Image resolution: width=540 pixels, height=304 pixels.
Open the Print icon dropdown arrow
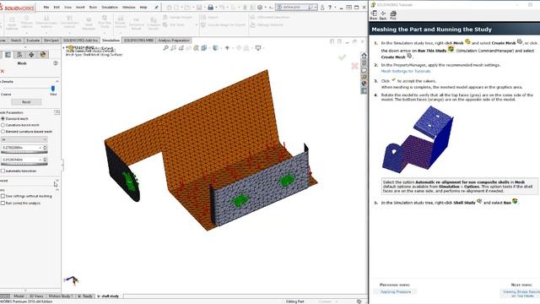(216, 8)
